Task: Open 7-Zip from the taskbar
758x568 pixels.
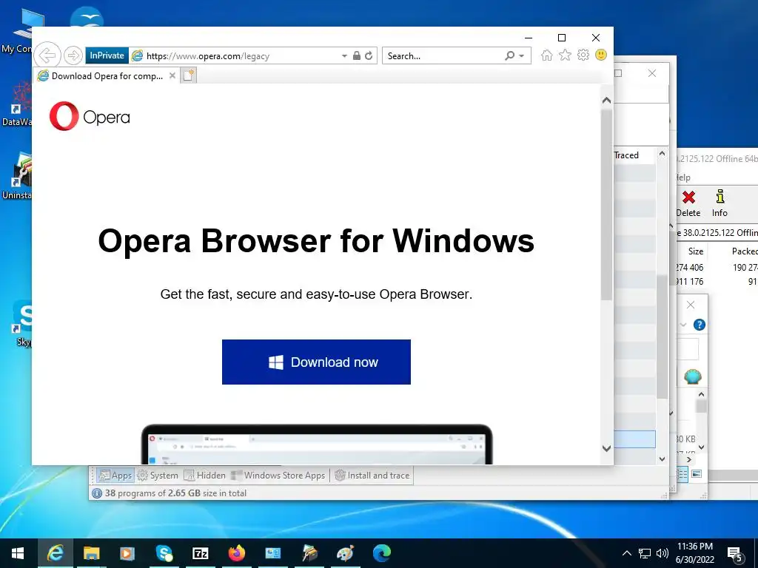Action: (x=200, y=553)
